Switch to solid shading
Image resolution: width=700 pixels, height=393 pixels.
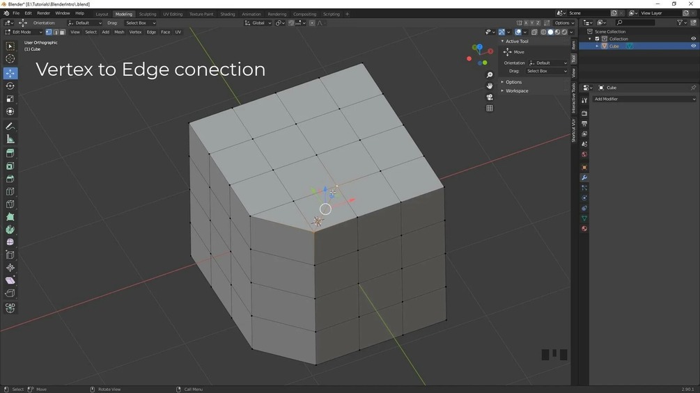point(550,32)
